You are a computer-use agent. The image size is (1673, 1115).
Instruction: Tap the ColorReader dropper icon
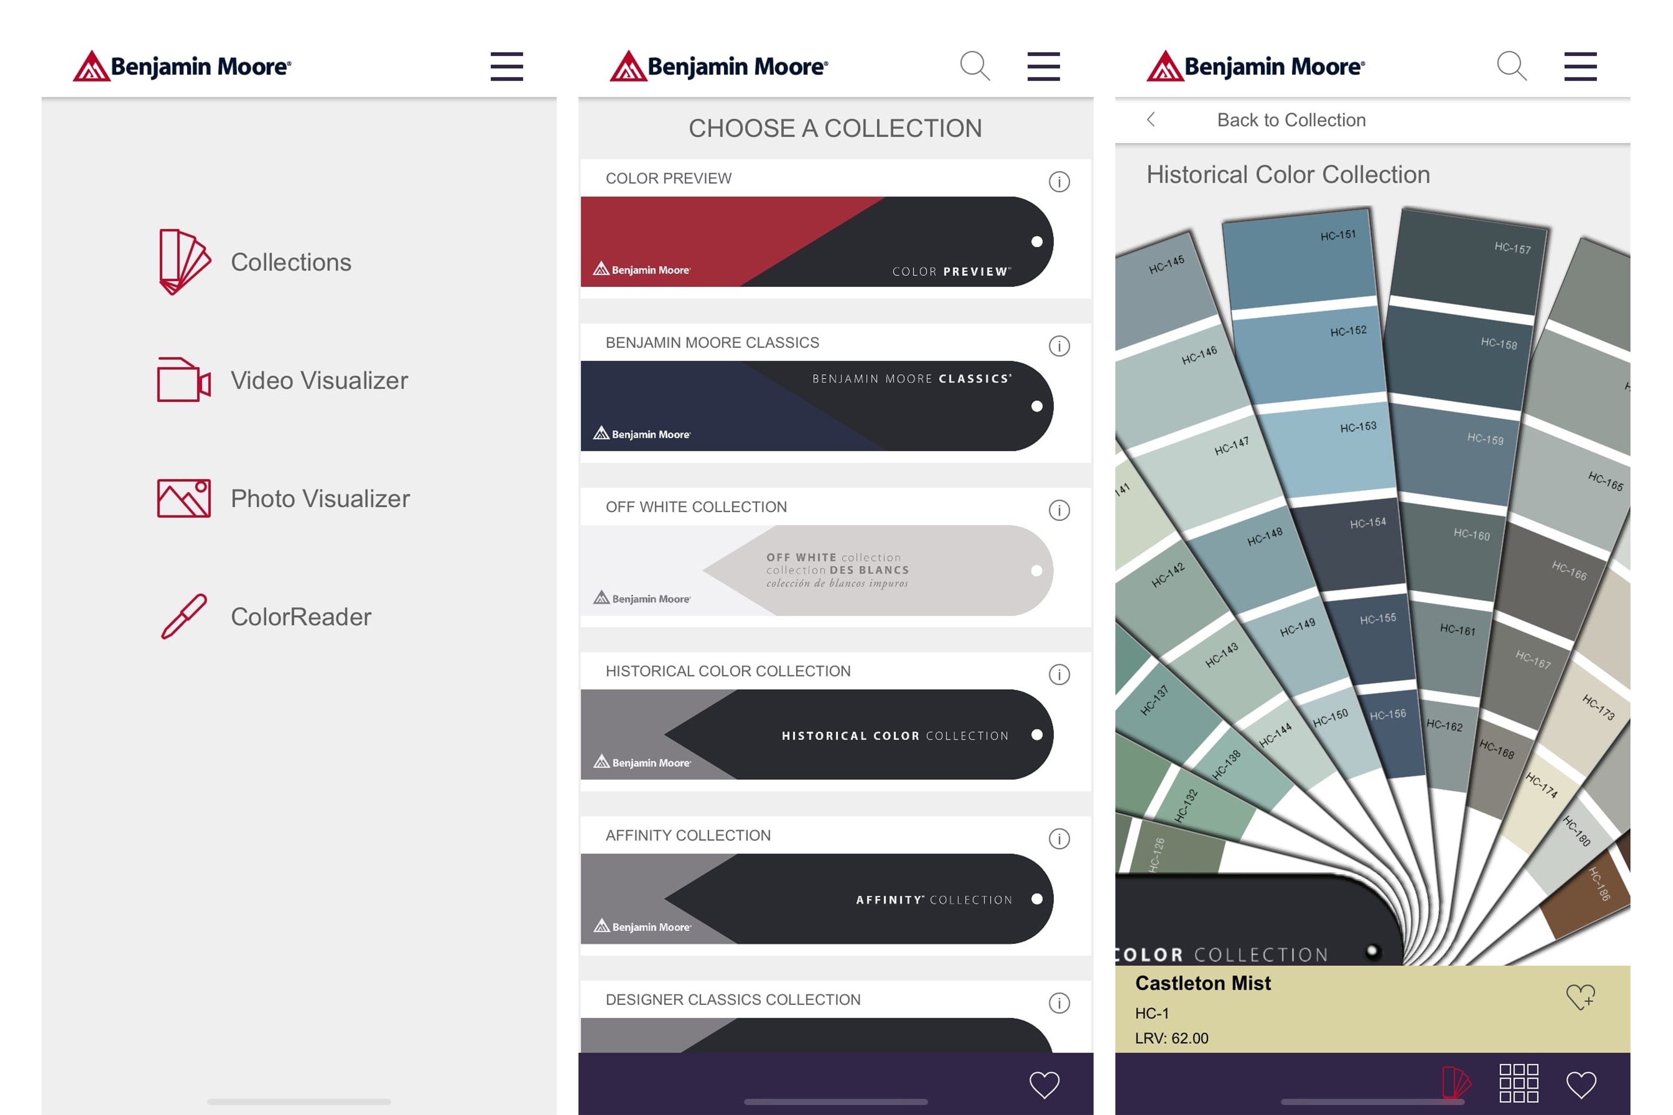coord(184,617)
